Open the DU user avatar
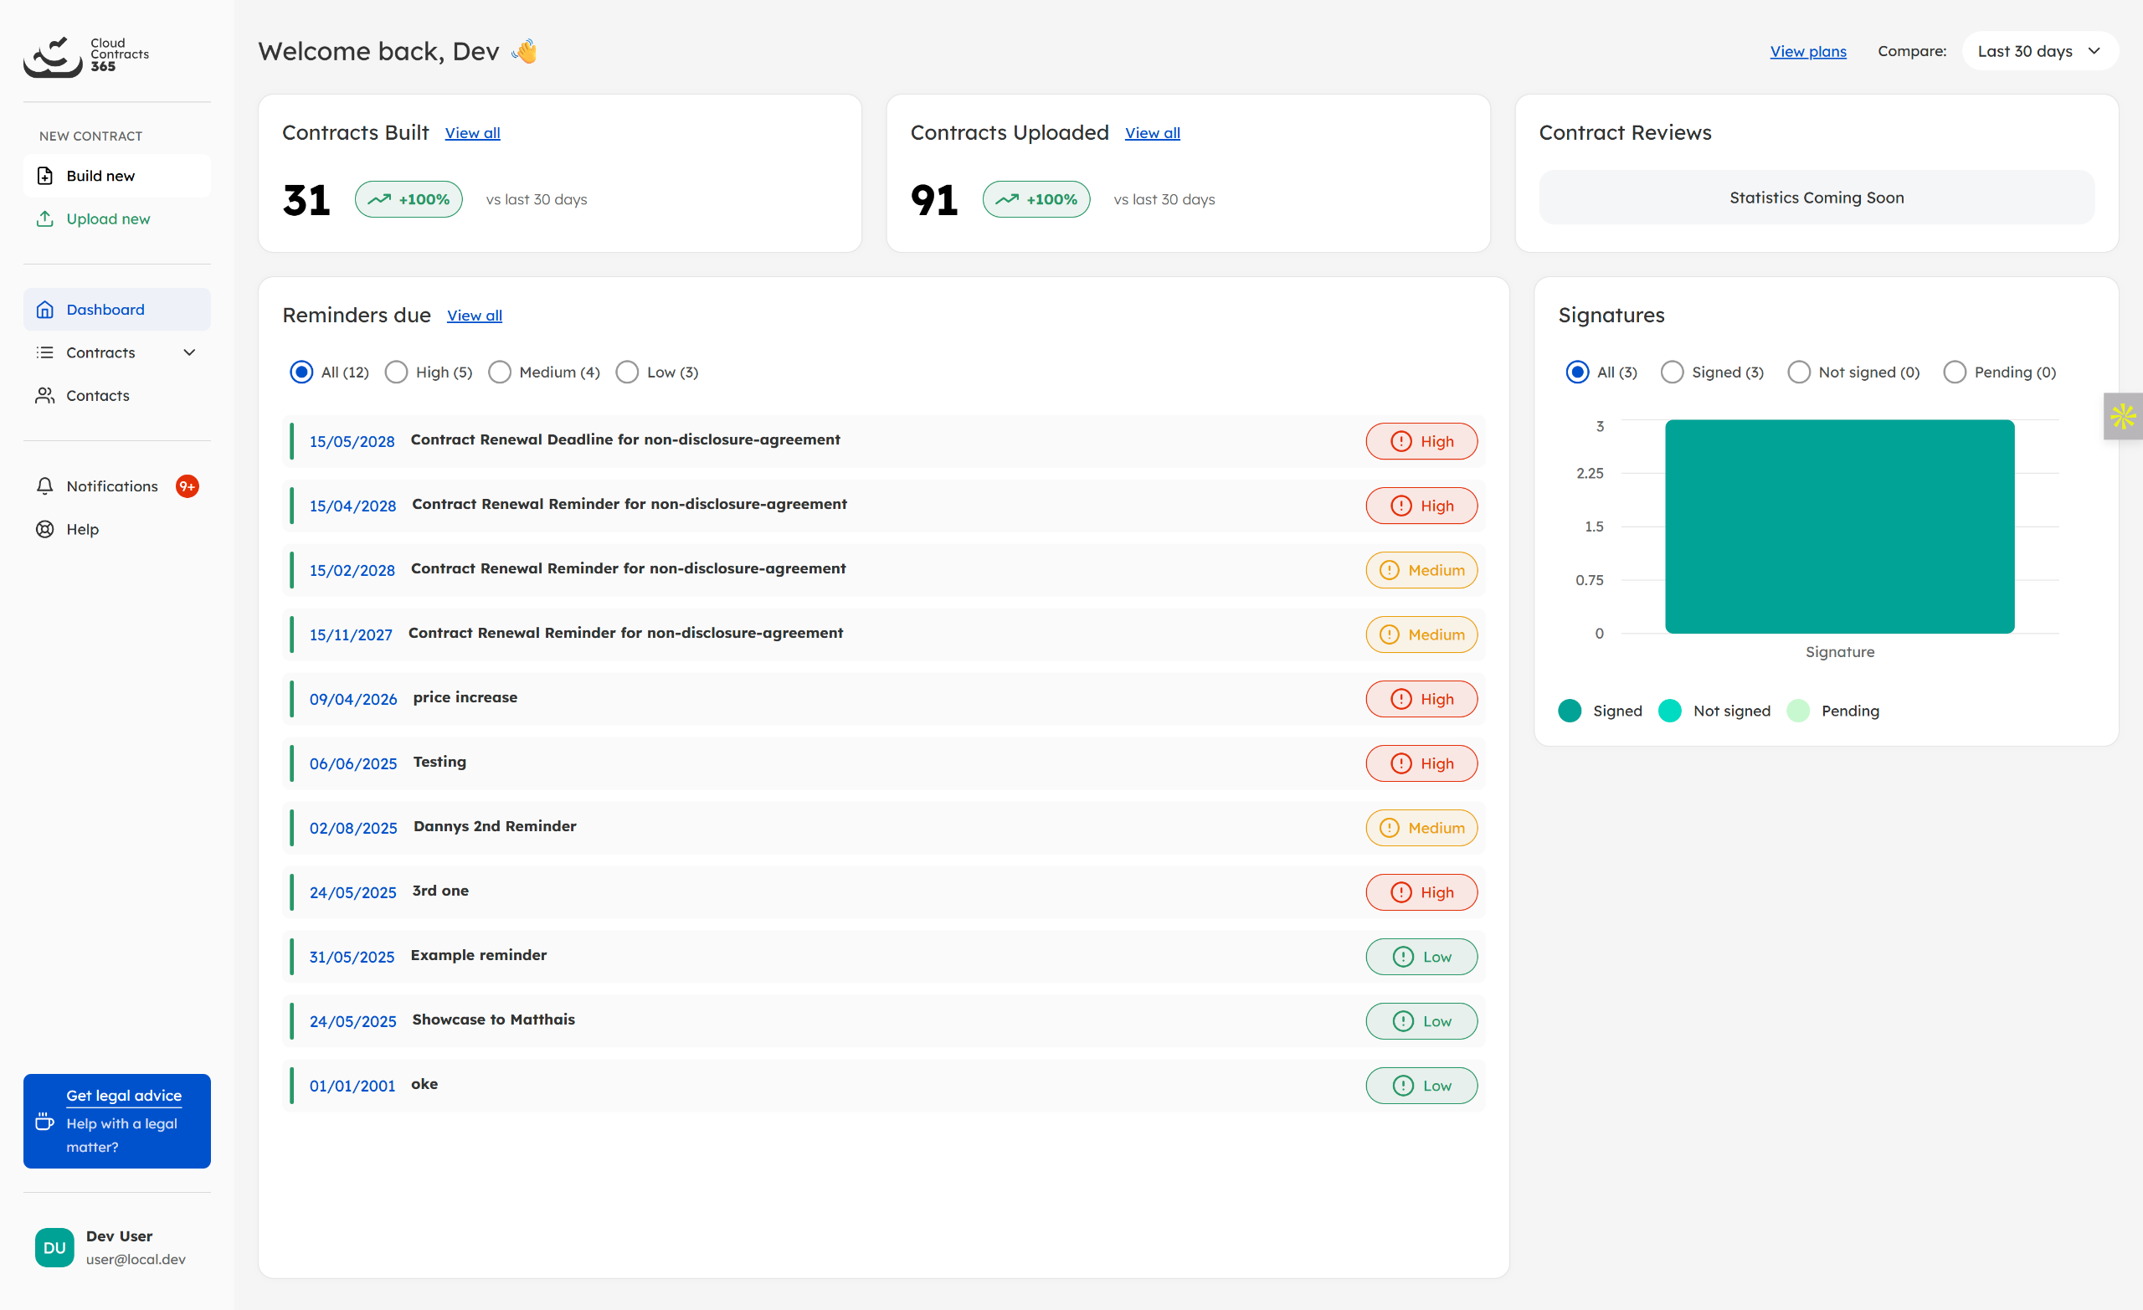Viewport: 2143px width, 1310px height. click(x=54, y=1247)
